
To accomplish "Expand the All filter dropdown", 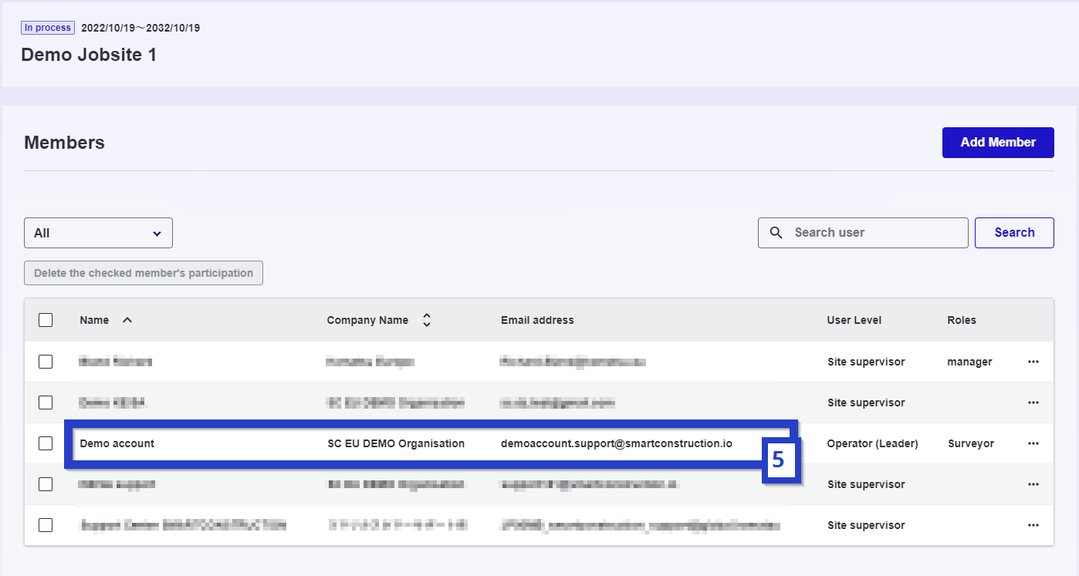I will 98,233.
